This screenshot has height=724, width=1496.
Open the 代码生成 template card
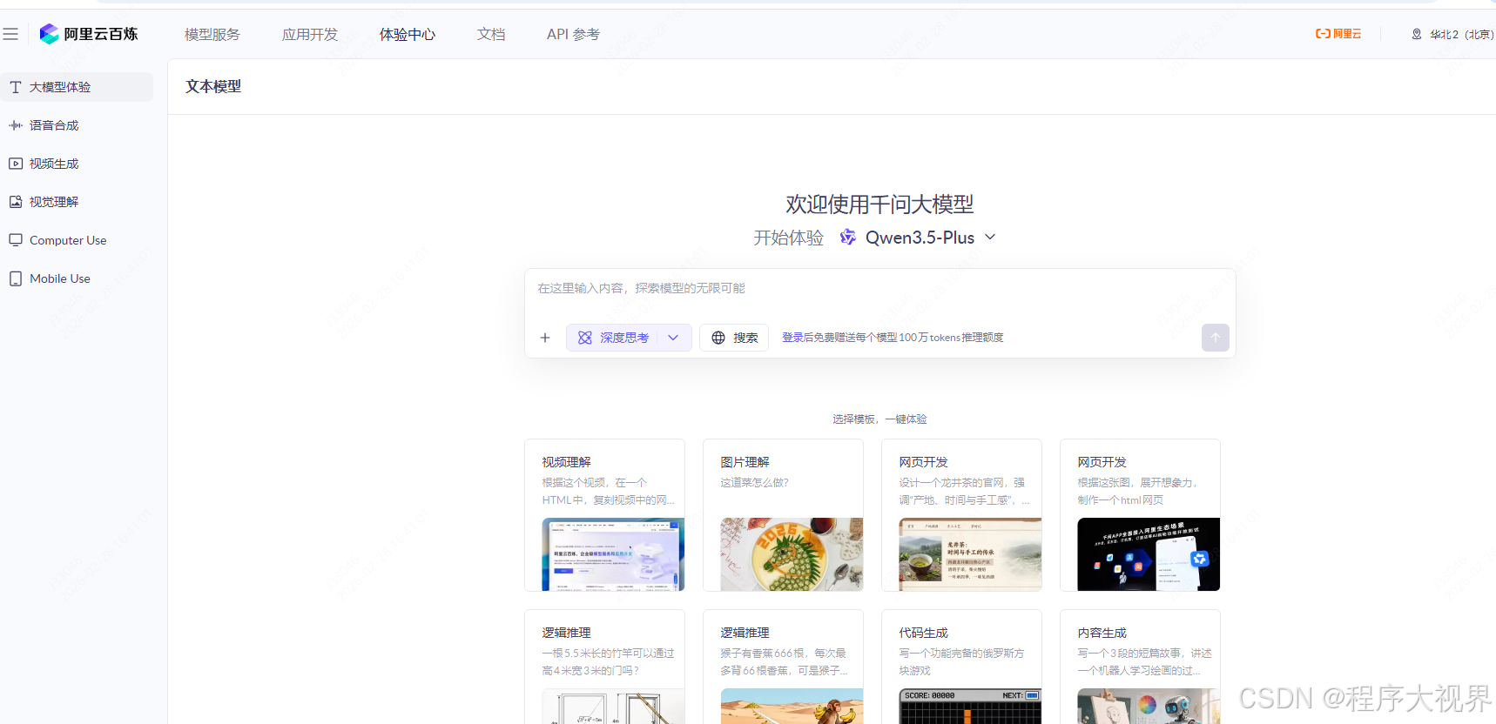(961, 667)
